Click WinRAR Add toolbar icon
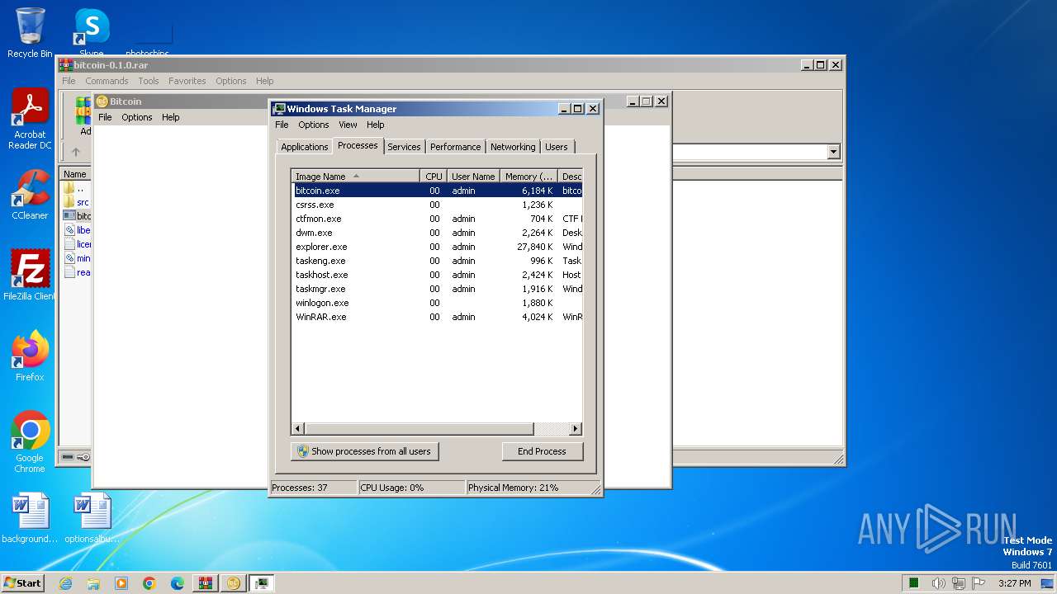Viewport: 1057px width, 594px height. coord(83,116)
